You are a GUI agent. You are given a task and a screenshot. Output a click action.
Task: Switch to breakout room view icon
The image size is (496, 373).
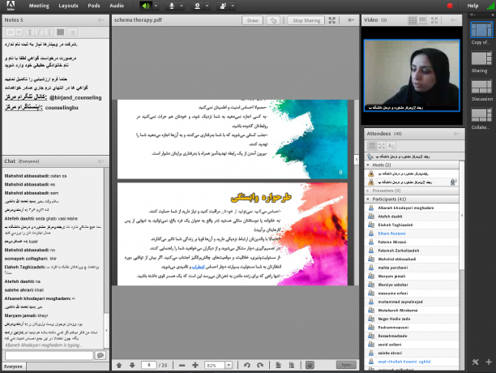(x=382, y=146)
